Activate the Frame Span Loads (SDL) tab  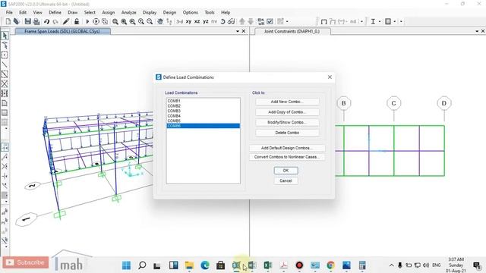point(62,31)
